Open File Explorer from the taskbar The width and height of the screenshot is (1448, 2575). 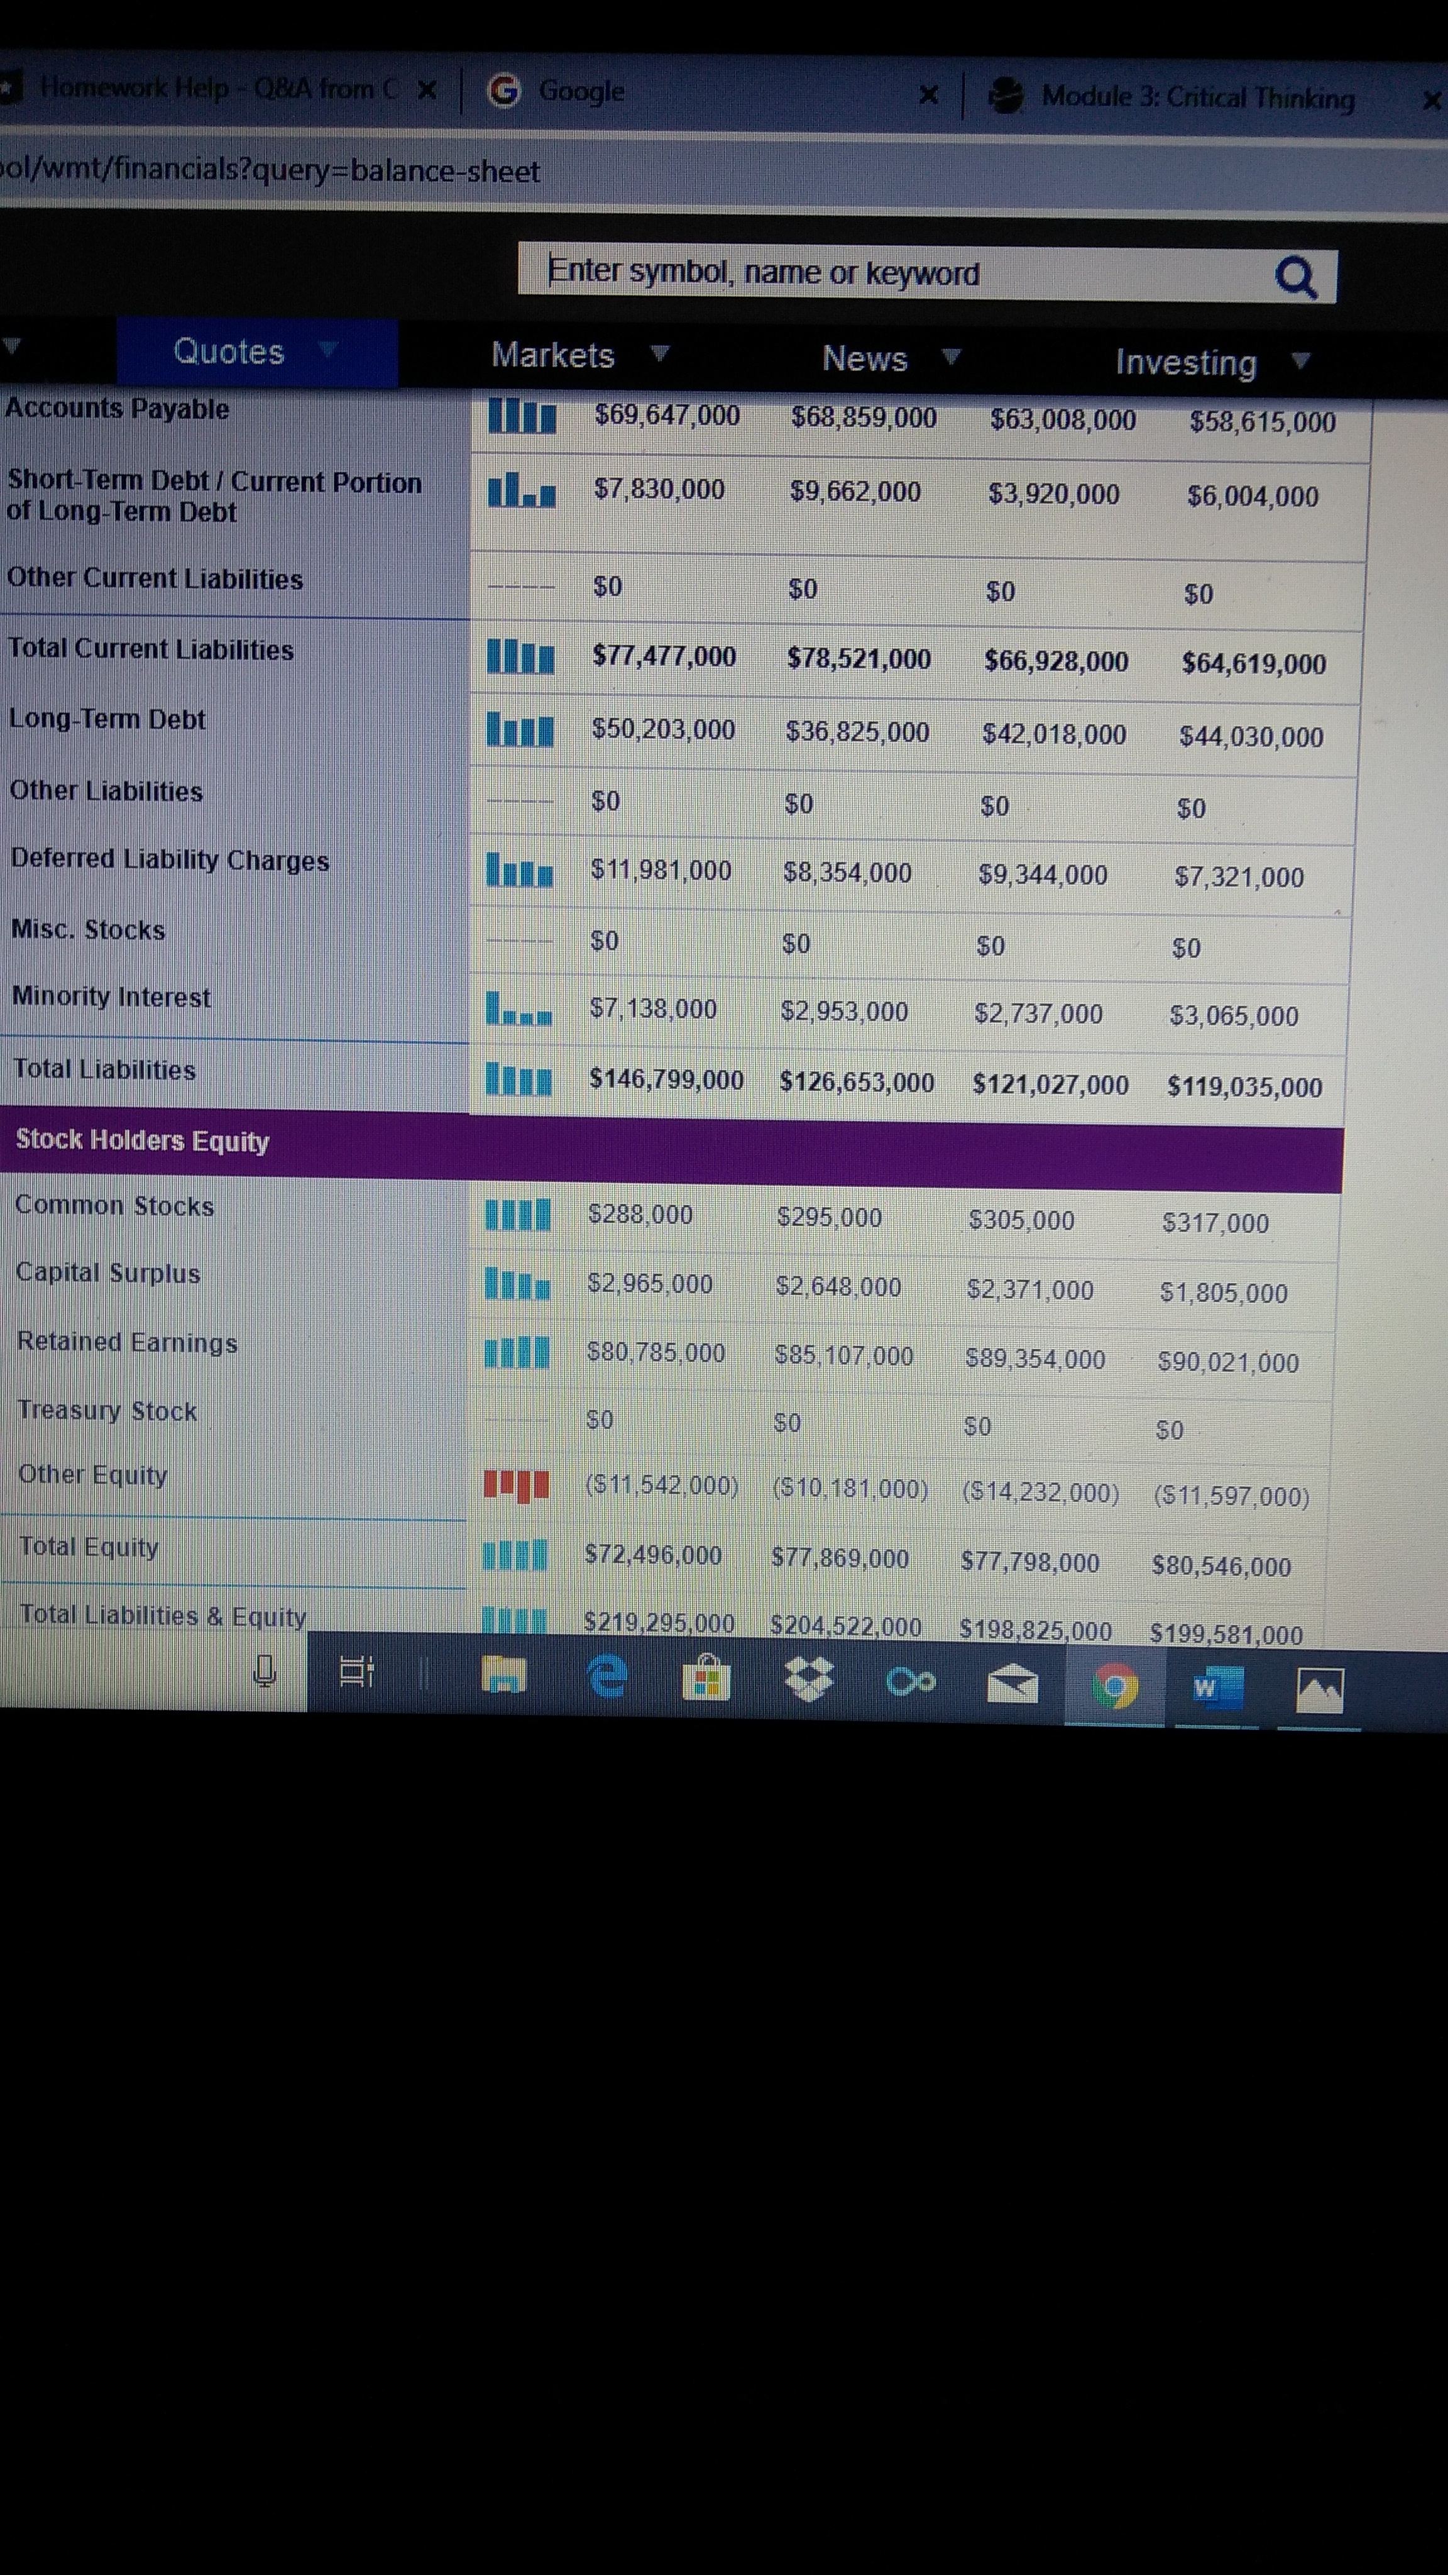pyautogui.click(x=503, y=1674)
